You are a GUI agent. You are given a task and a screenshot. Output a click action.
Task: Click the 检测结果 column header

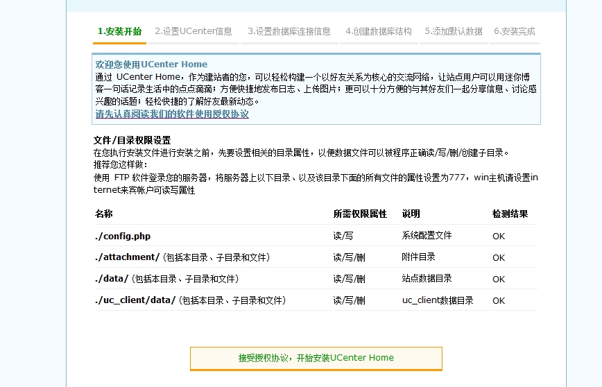(x=510, y=214)
